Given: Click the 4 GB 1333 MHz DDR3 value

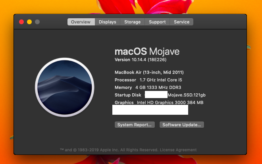Looking at the screenshot, I should tap(158, 87).
